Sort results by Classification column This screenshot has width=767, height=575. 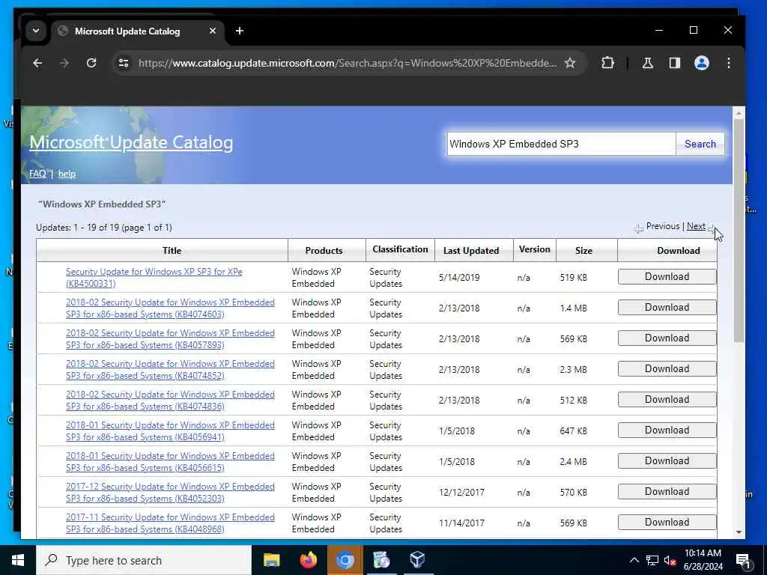[400, 249]
